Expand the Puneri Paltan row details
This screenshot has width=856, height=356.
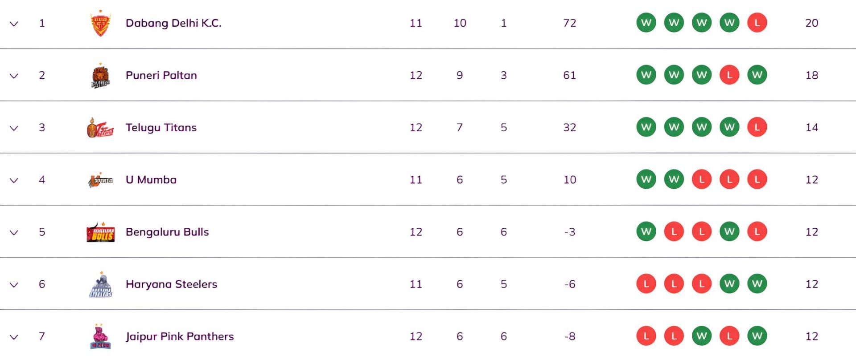[14, 76]
